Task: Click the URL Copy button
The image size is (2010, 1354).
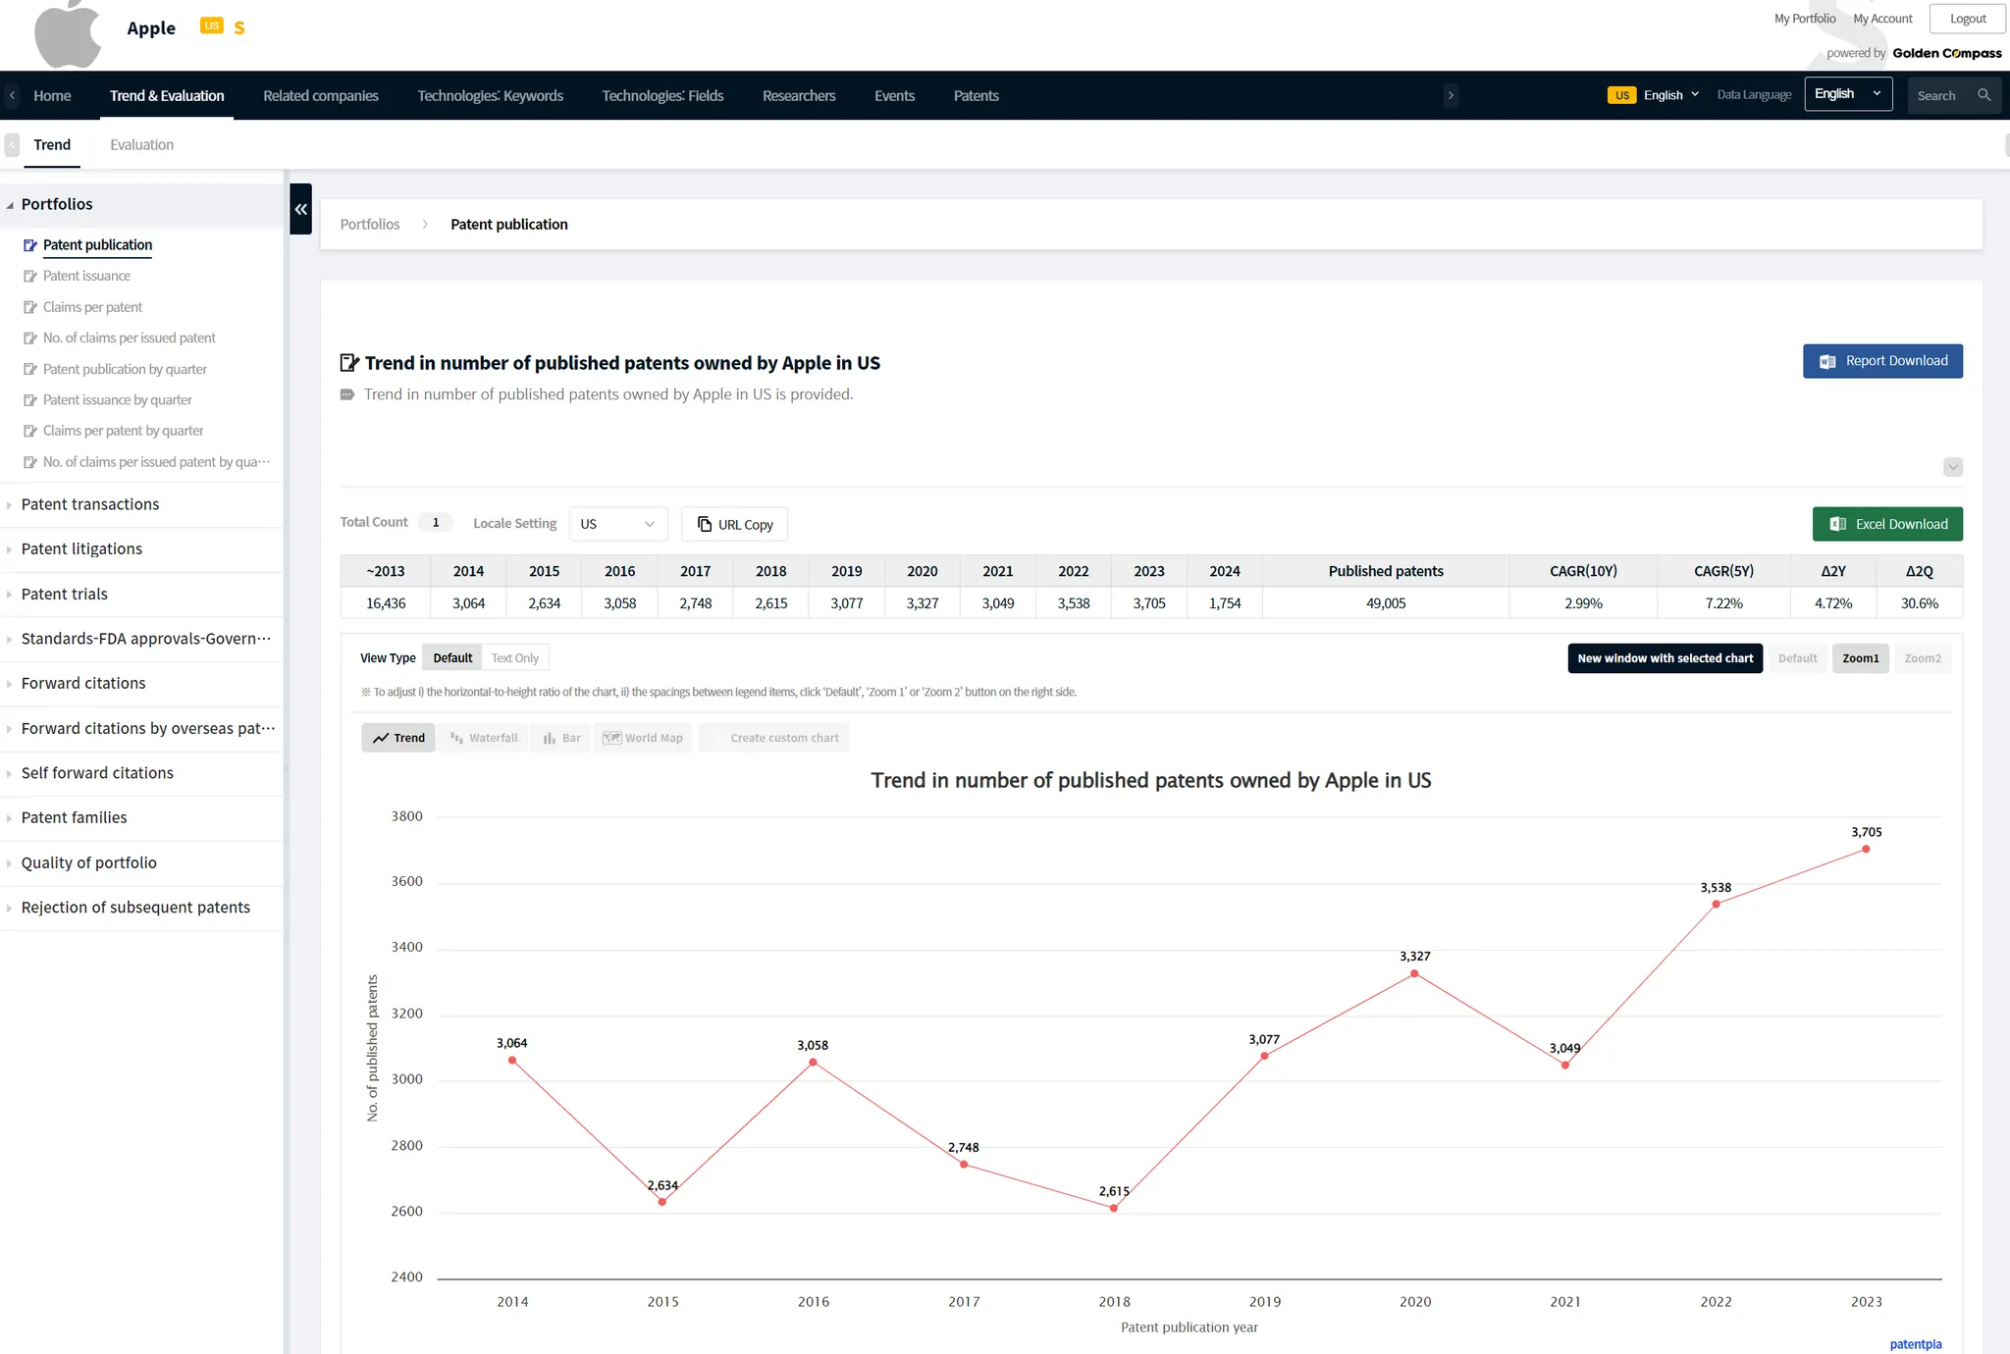Action: pyautogui.click(x=734, y=524)
